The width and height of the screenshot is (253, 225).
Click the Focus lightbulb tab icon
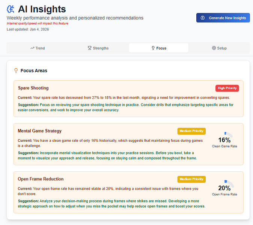153,48
